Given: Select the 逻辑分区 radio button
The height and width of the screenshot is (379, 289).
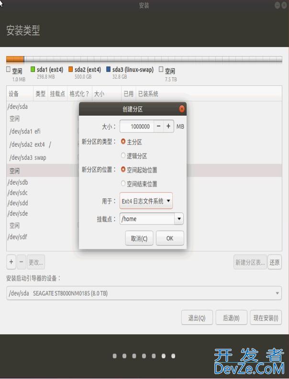Looking at the screenshot, I should [x=123, y=155].
